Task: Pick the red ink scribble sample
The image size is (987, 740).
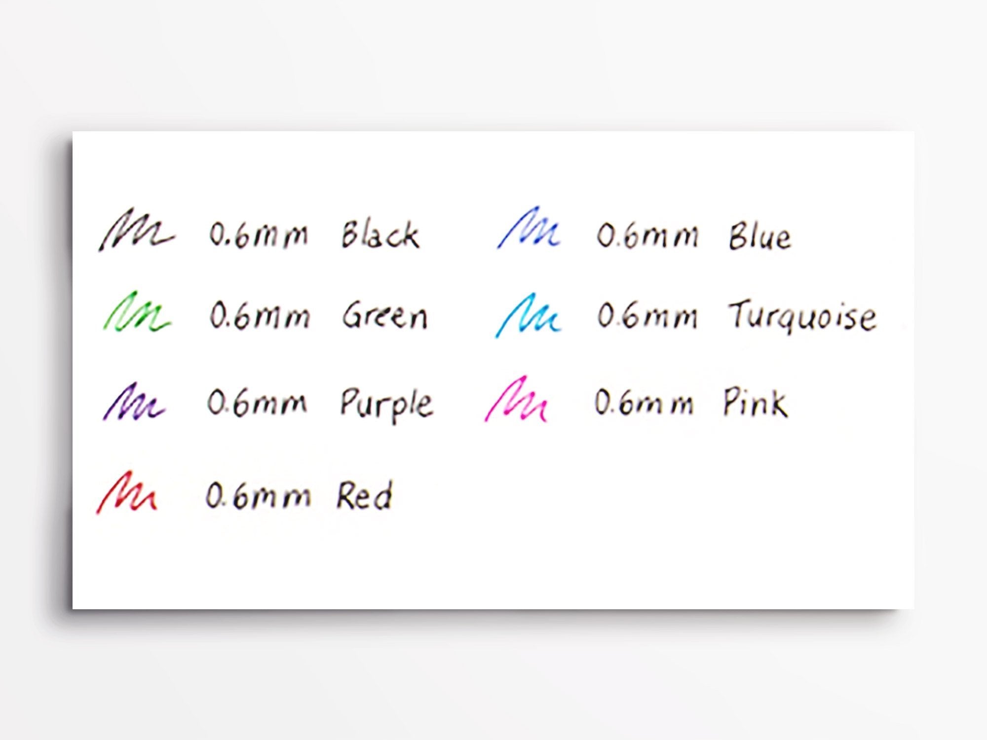Action: click(x=126, y=493)
